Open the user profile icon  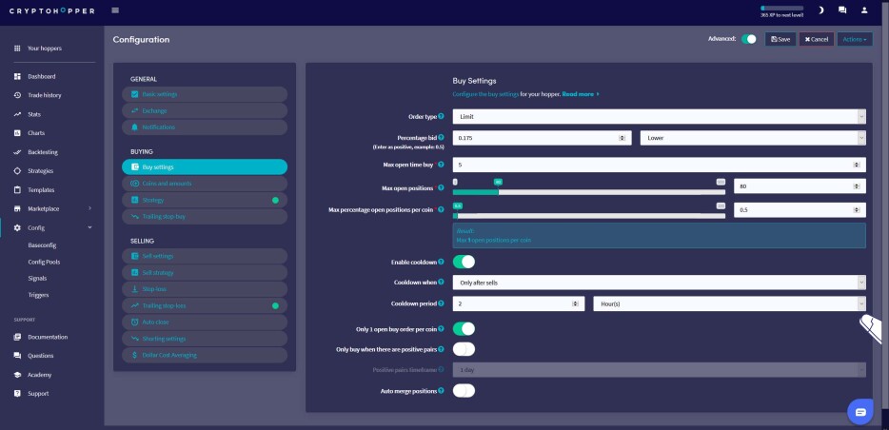[x=864, y=10]
